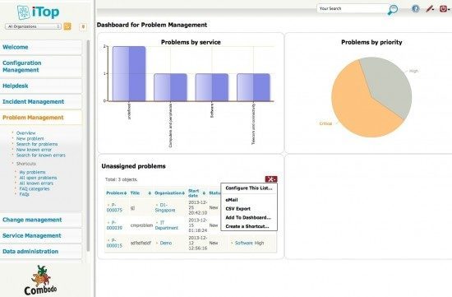Choose Create a Shortcut menu entry
This screenshot has height=297, width=452.
(x=247, y=226)
